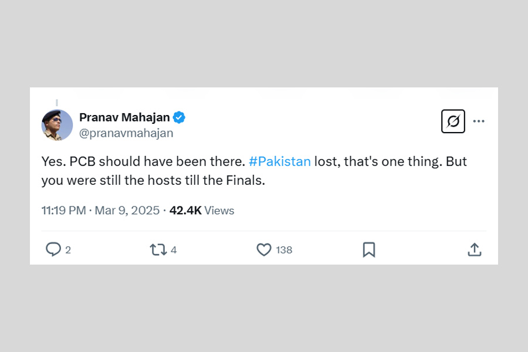Bookmark this tweet
Screen dimensions: 528x352
click(369, 250)
